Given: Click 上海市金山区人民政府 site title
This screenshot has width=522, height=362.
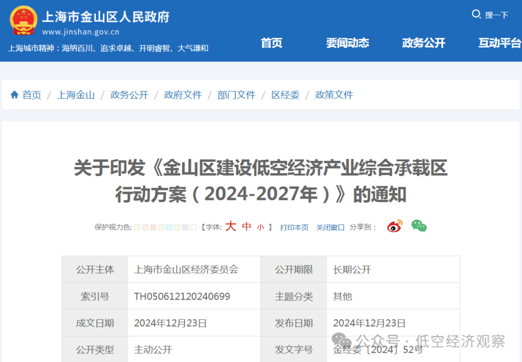Looking at the screenshot, I should coord(106,16).
